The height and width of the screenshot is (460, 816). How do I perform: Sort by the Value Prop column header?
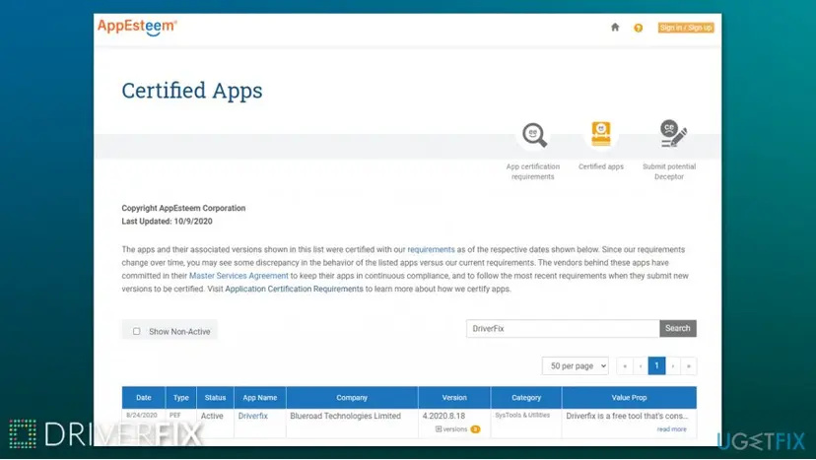(x=629, y=398)
